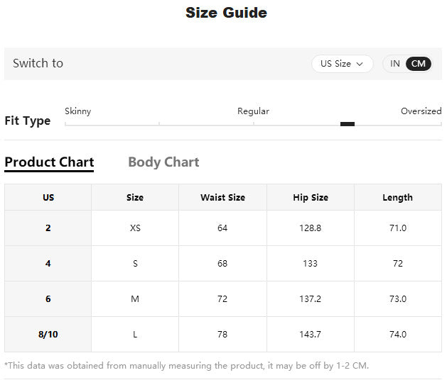Select the CM unit option

pyautogui.click(x=418, y=64)
